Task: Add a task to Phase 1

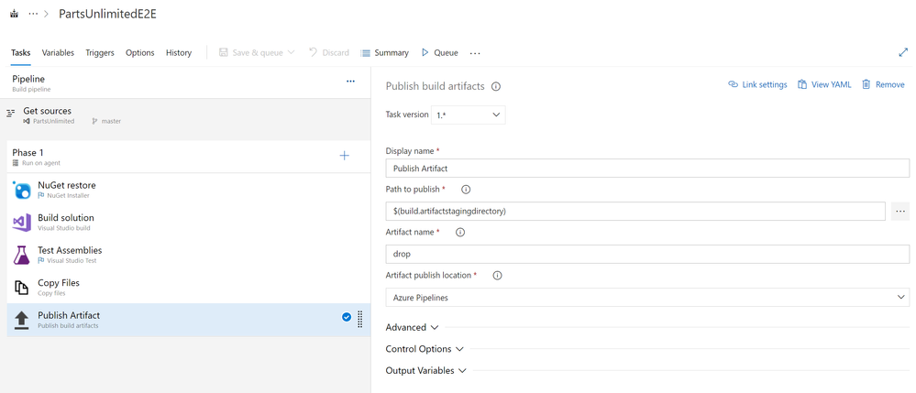Action: tap(345, 156)
